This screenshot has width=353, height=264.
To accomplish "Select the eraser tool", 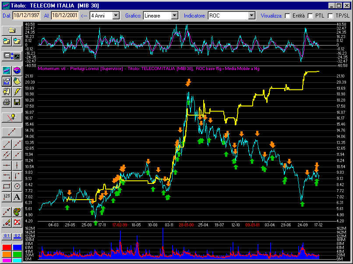I will click(7, 222).
